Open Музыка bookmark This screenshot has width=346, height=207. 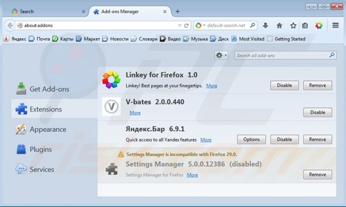pyautogui.click(x=195, y=39)
